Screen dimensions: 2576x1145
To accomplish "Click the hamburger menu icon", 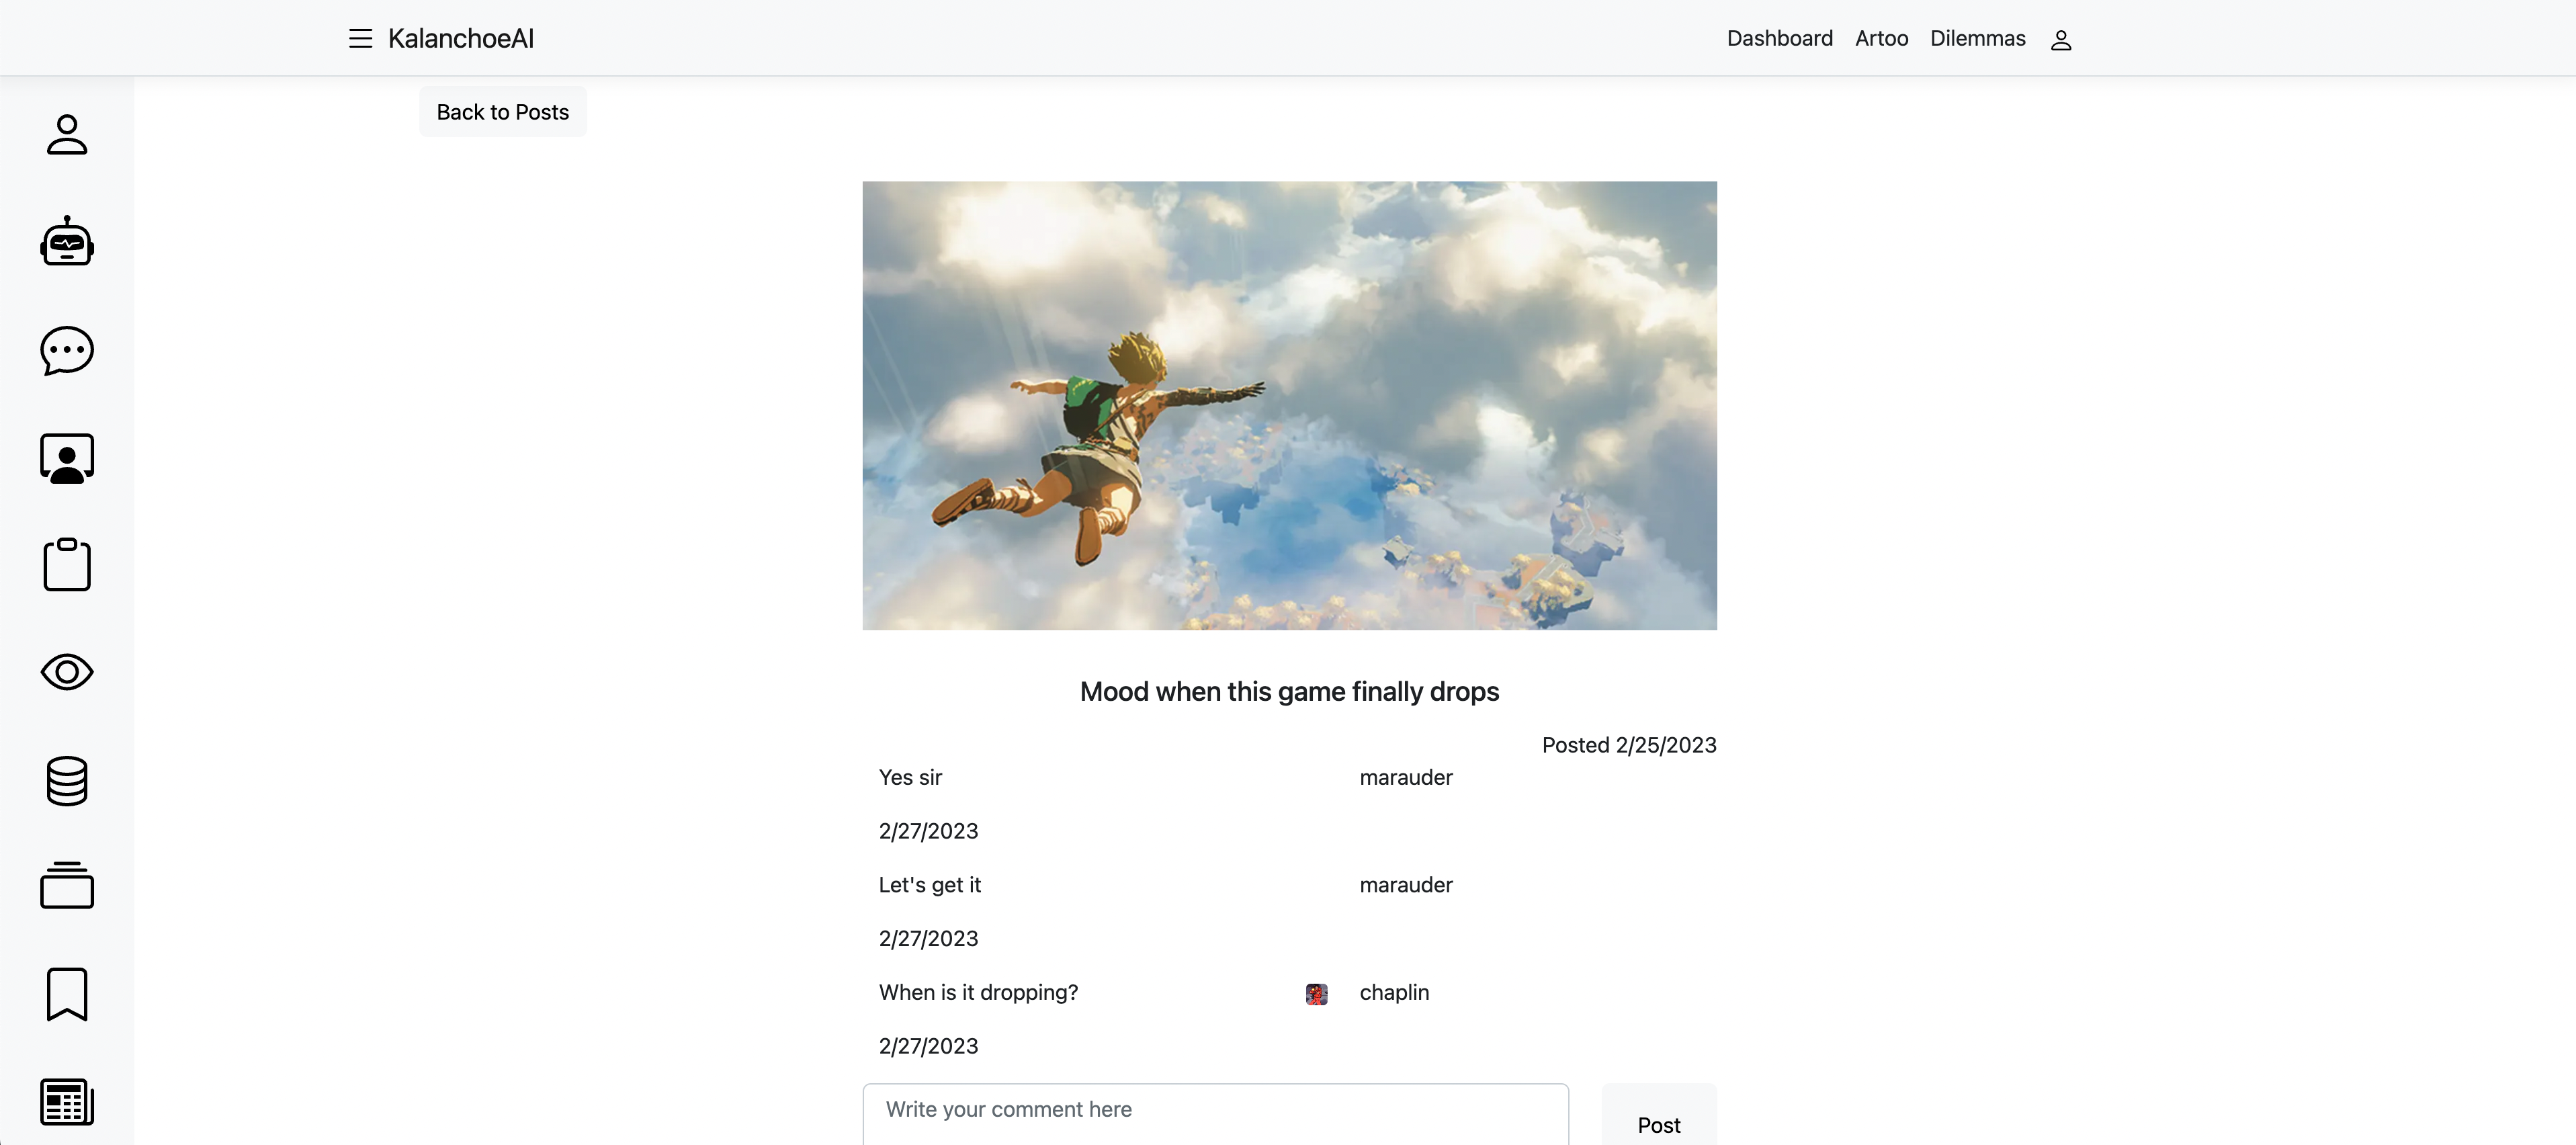I will tap(360, 39).
